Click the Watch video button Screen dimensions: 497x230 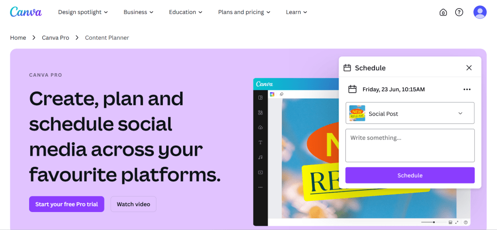coord(133,204)
